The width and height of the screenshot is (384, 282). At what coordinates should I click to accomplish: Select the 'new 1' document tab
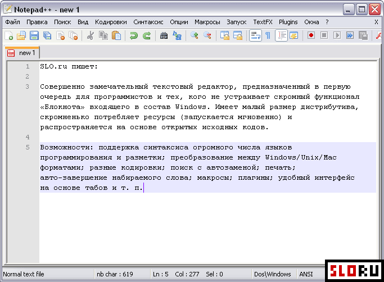click(x=22, y=53)
